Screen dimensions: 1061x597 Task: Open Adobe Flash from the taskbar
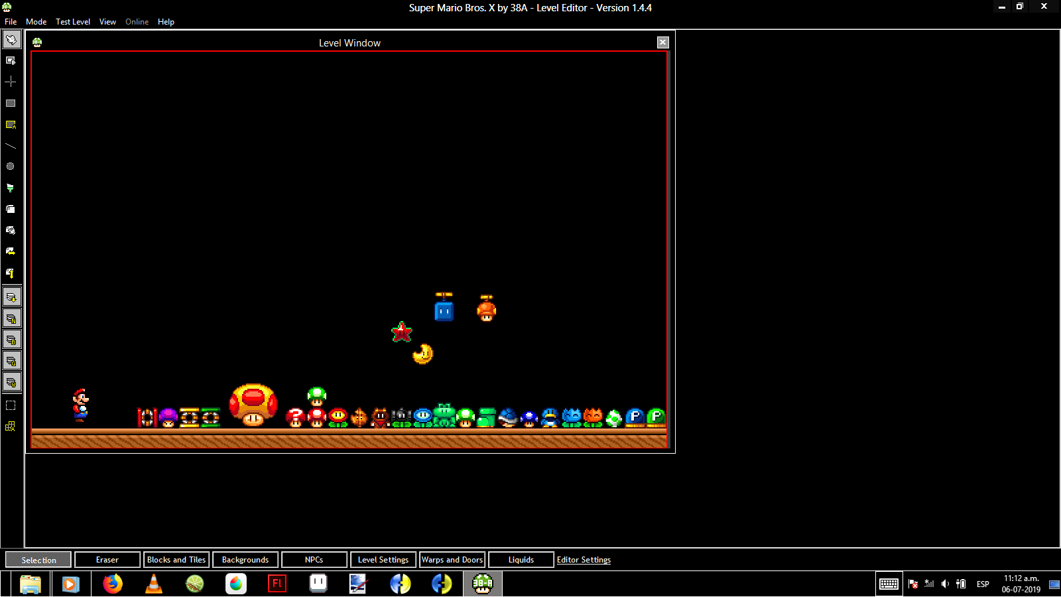pos(277,584)
